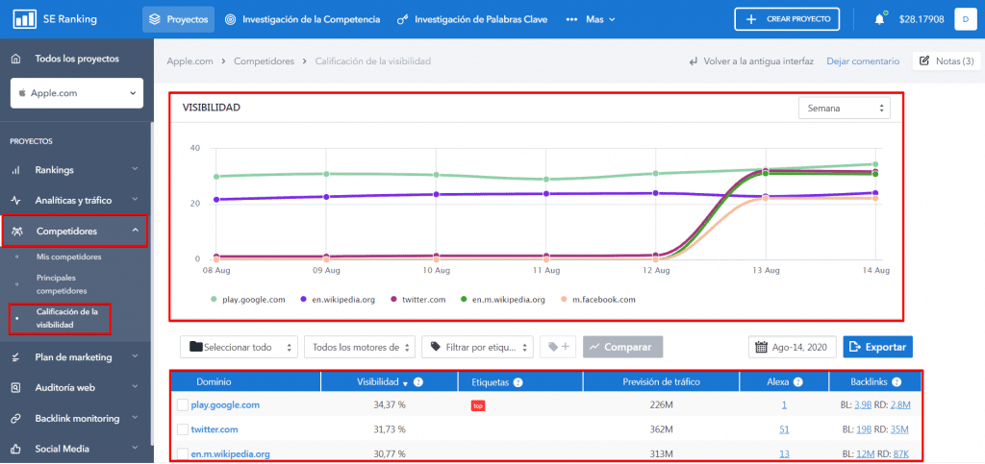Check the play.google.com row checkbox

pyautogui.click(x=182, y=405)
